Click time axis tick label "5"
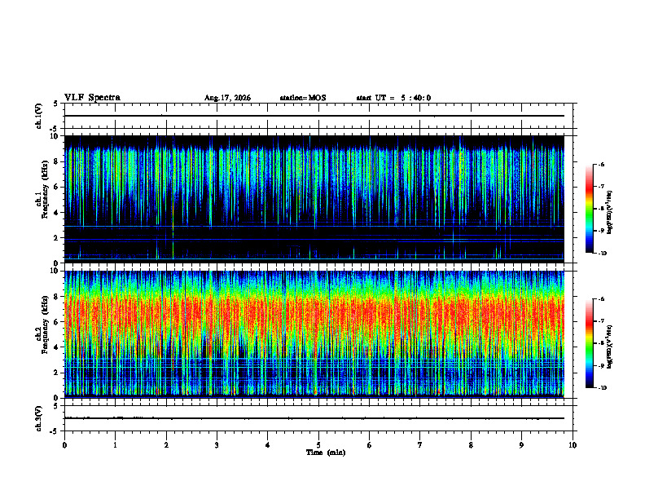Screen dimensions: 645x499 click(x=318, y=445)
